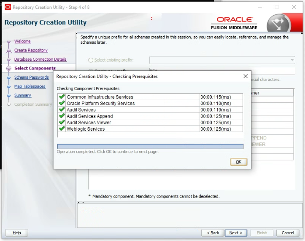Click the Cancel button
This screenshot has height=241, width=305.
288,233
